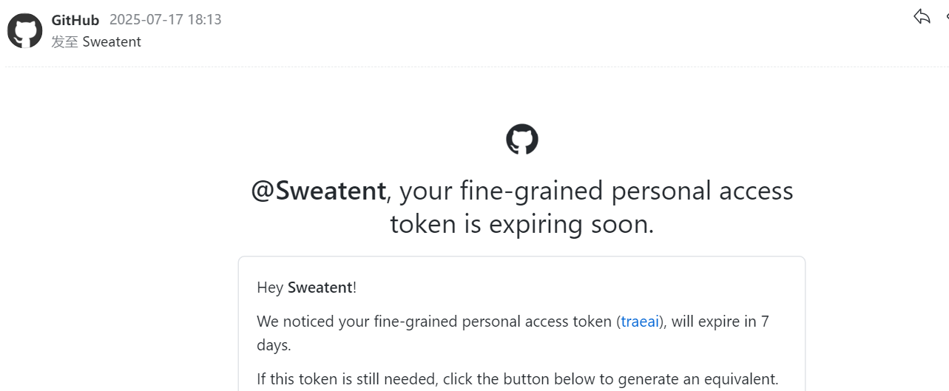Open the traeai token link
The height and width of the screenshot is (391, 949).
click(640, 322)
